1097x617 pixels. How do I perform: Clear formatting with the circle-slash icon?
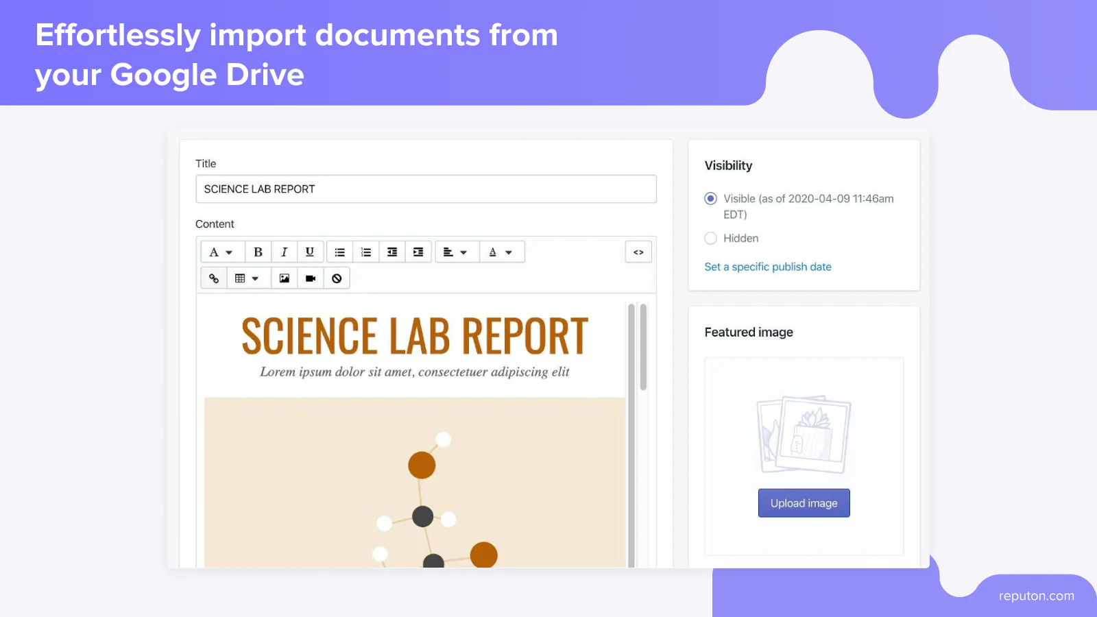337,278
